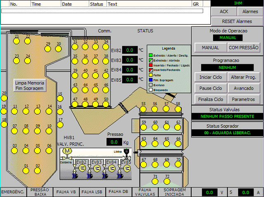Image resolution: width=264 pixels, height=197 pixels.
Task: Click the red Inserido legend swatch
Action: point(151,65)
